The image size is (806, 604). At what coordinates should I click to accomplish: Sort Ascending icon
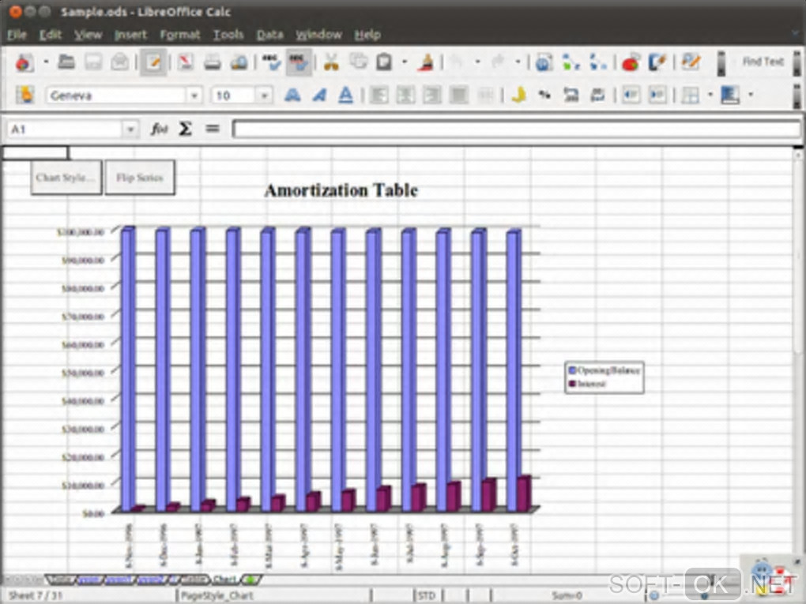click(571, 62)
